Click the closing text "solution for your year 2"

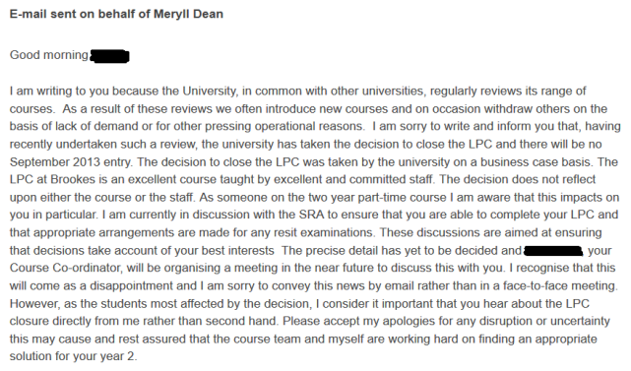tap(72, 356)
